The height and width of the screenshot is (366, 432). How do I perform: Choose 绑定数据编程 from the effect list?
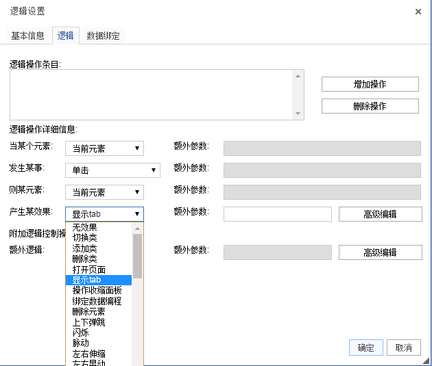[x=99, y=301]
